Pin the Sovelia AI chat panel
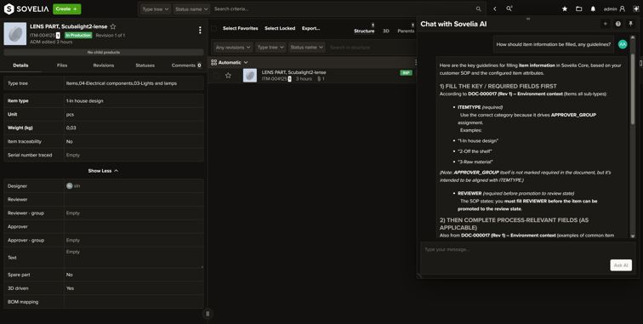The image size is (643, 324). (631, 24)
